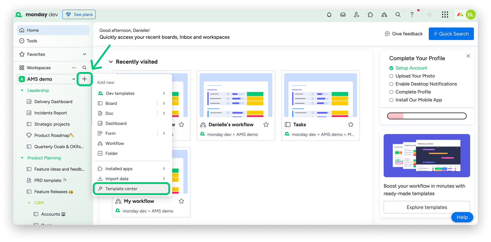Click the Home icon in sidebar
The image size is (491, 242).
[x=22, y=30]
